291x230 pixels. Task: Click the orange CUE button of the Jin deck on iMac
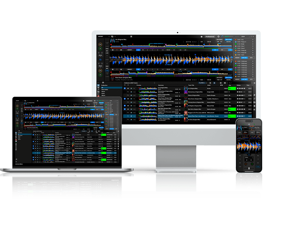100,45
